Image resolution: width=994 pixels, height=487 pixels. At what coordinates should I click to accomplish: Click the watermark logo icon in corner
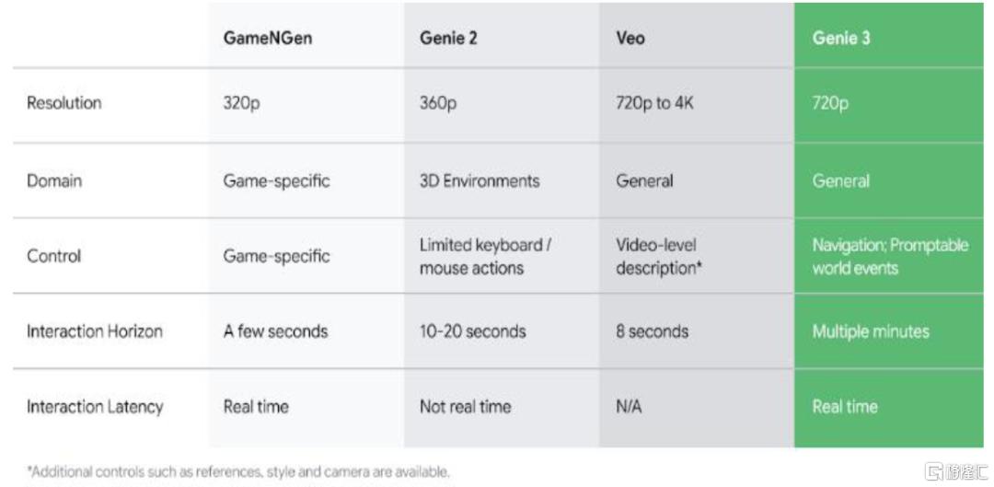point(935,472)
